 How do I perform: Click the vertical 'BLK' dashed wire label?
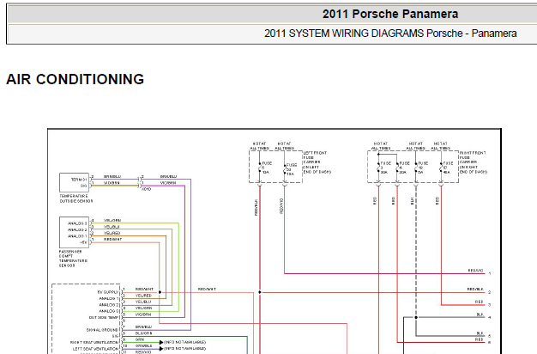click(x=413, y=201)
